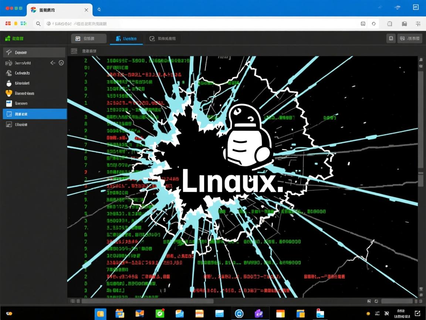This screenshot has width=426, height=320.
Task: Open the camera capture icon on the first tab
Action: (x=77, y=38)
